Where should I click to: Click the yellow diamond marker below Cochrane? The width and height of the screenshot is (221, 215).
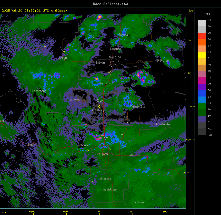tap(87, 151)
